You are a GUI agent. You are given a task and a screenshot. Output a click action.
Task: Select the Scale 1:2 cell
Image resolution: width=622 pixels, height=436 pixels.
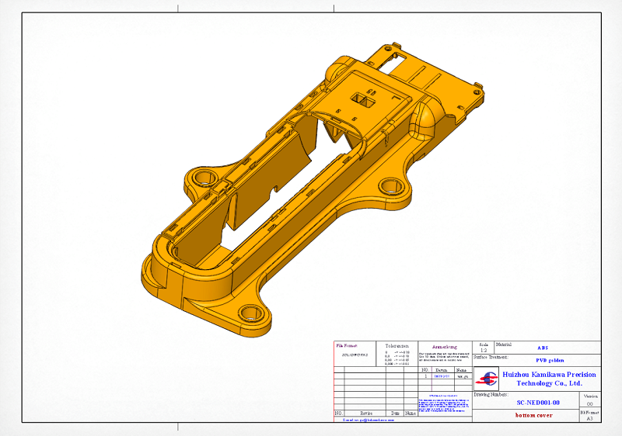pos(484,348)
